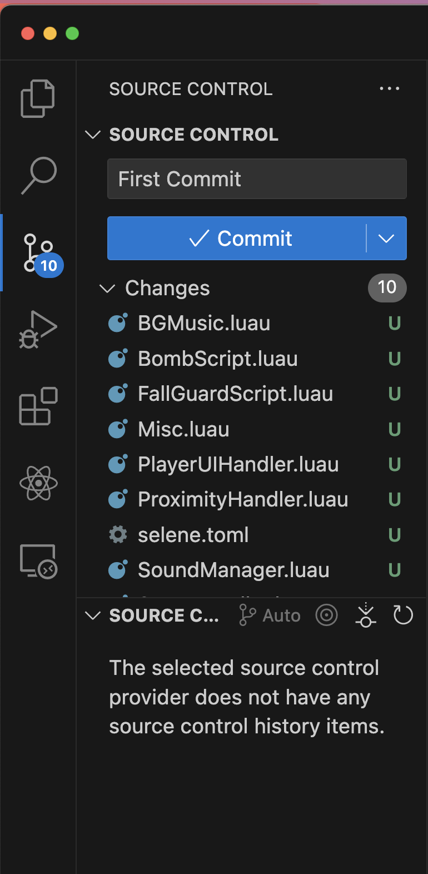Collapse the SOURCE CONTROL section
The width and height of the screenshot is (428, 874).
click(92, 134)
